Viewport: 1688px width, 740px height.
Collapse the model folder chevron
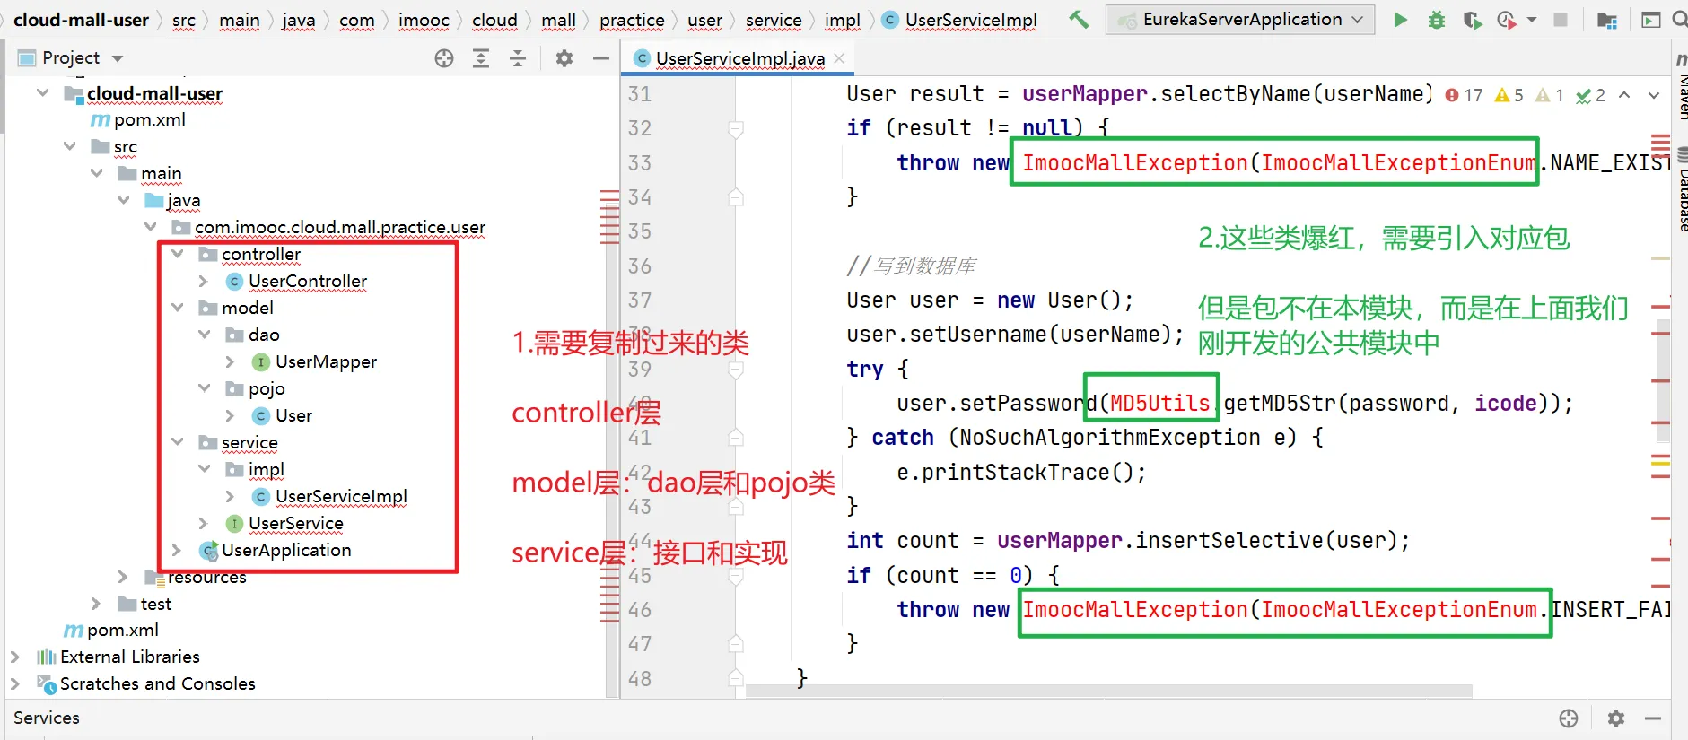[177, 308]
